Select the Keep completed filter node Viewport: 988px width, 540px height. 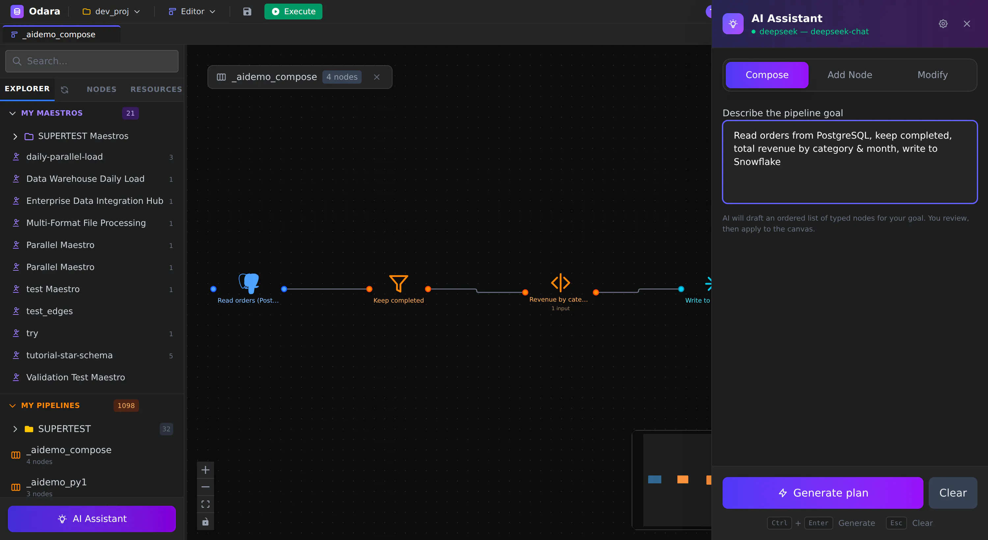point(398,288)
